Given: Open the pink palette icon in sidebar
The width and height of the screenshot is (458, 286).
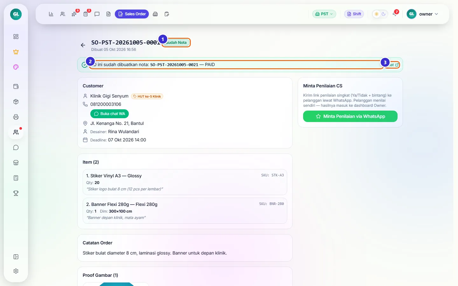Looking at the screenshot, I should click(16, 67).
